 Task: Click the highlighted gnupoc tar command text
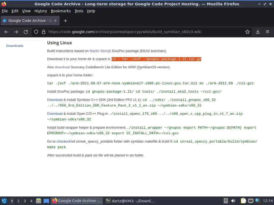tap(156, 59)
